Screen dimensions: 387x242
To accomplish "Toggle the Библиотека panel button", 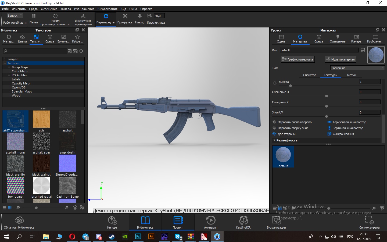I will pyautogui.click(x=145, y=222).
